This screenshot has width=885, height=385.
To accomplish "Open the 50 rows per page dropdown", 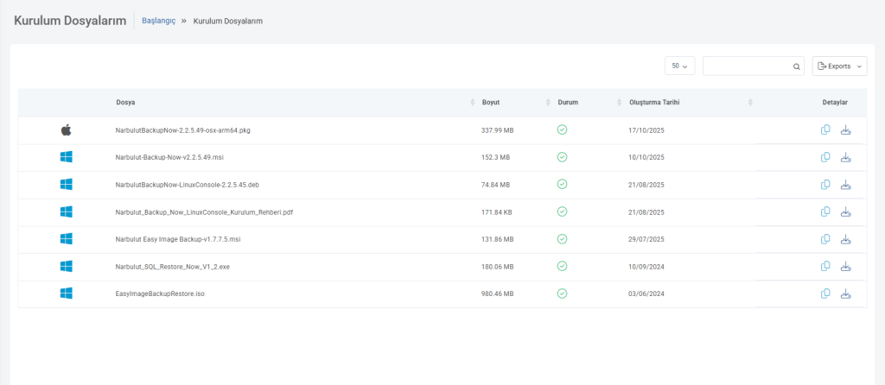I will [x=679, y=66].
